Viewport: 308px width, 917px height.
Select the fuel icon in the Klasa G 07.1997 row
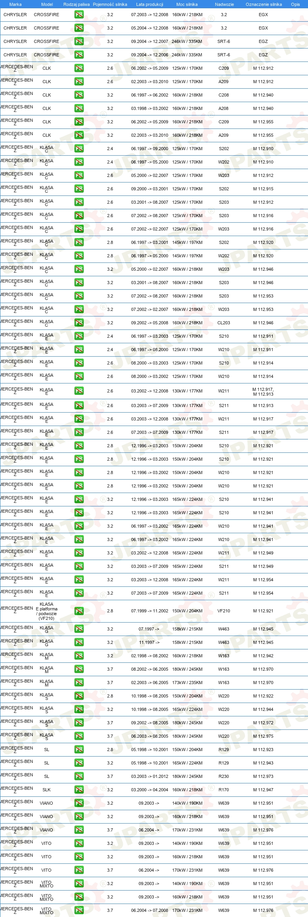click(79, 629)
